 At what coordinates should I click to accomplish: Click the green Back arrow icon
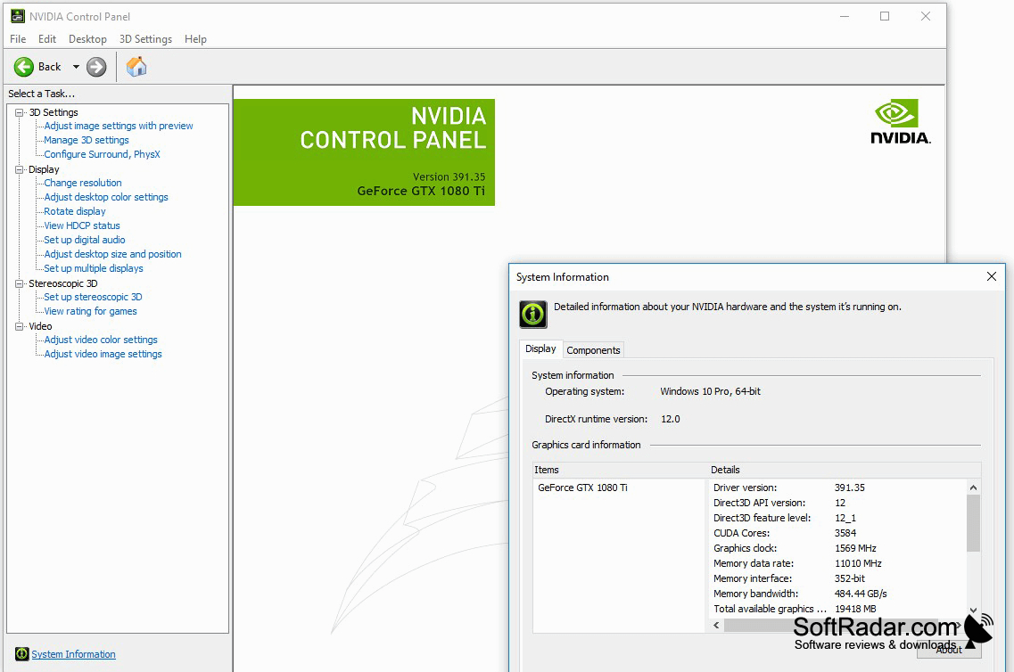tap(24, 67)
